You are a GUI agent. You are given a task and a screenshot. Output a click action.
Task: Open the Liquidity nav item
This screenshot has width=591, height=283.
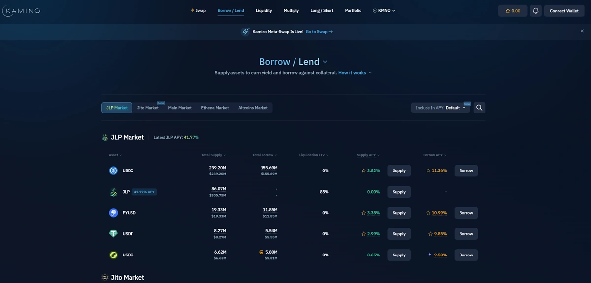tap(263, 10)
